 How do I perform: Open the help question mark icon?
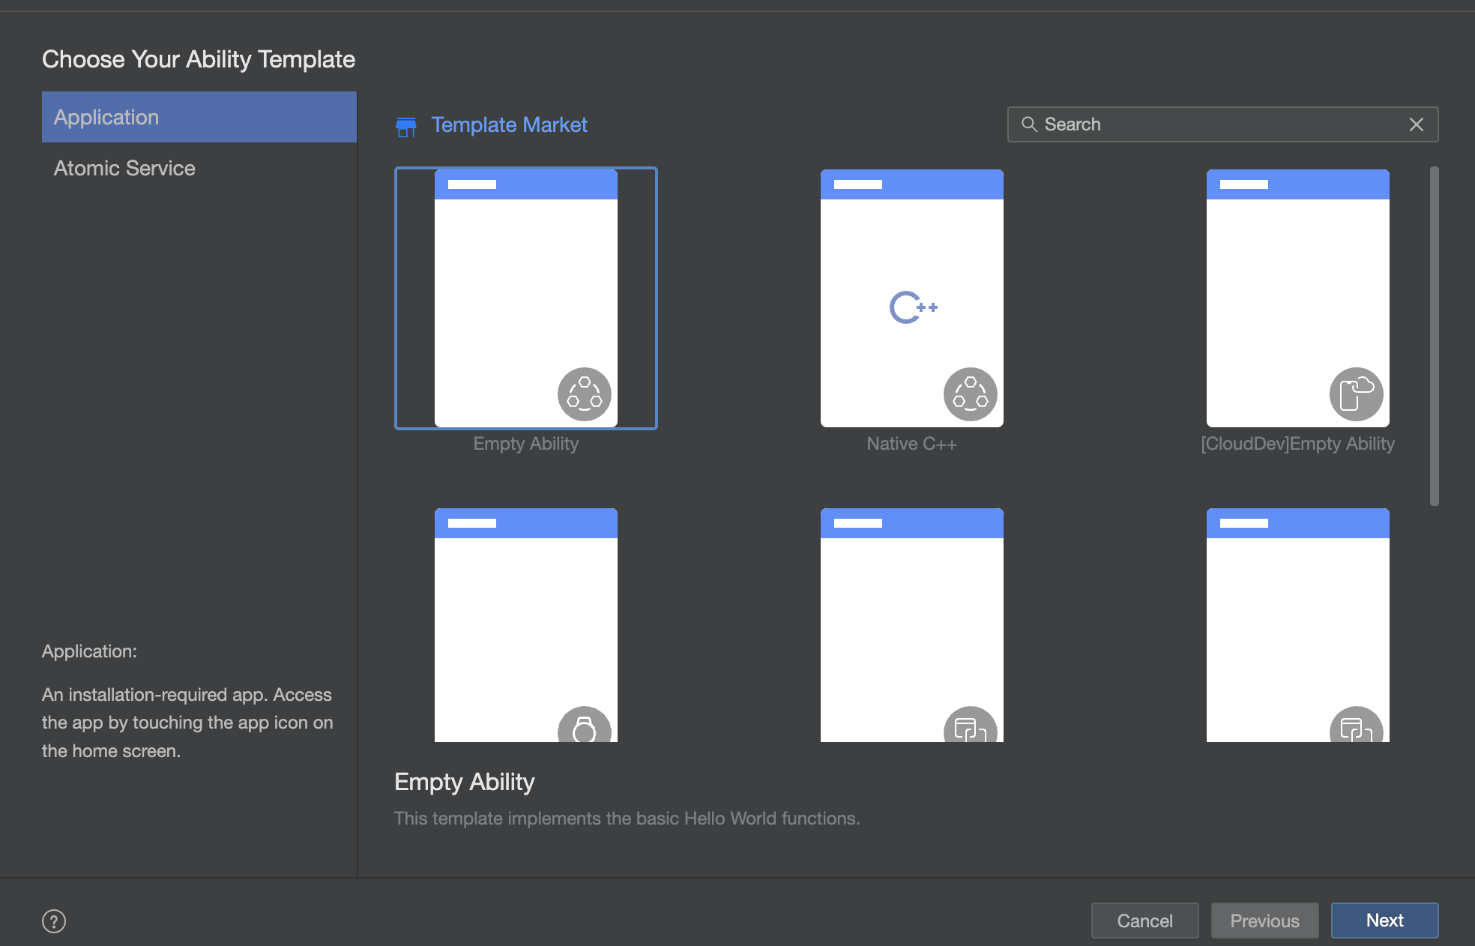coord(54,921)
